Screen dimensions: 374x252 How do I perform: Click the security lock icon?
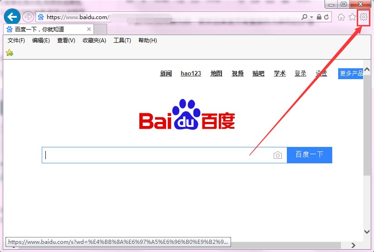pyautogui.click(x=319, y=17)
